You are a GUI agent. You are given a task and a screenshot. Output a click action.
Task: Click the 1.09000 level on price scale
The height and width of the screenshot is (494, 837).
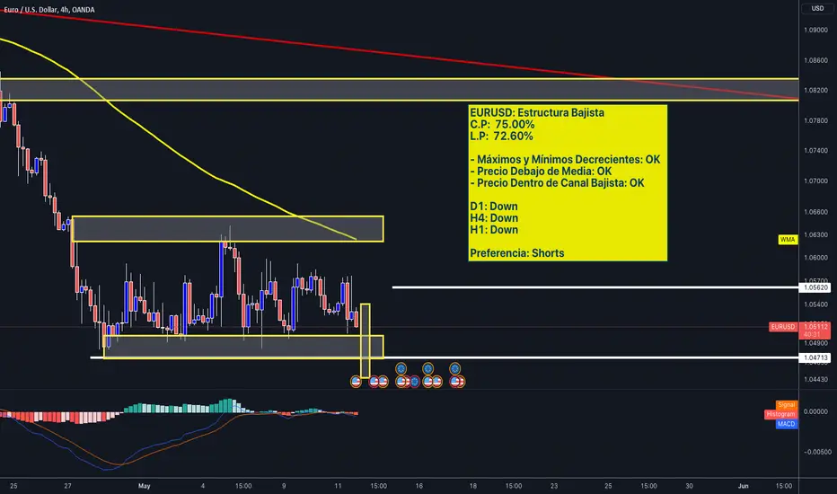[x=815, y=30]
